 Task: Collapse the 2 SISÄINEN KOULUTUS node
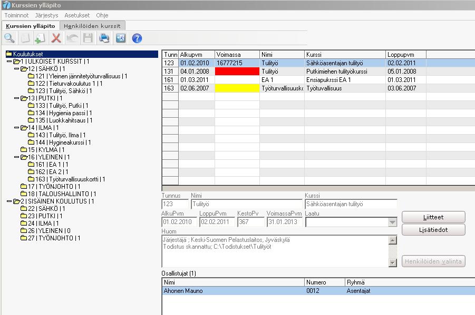click(9, 201)
